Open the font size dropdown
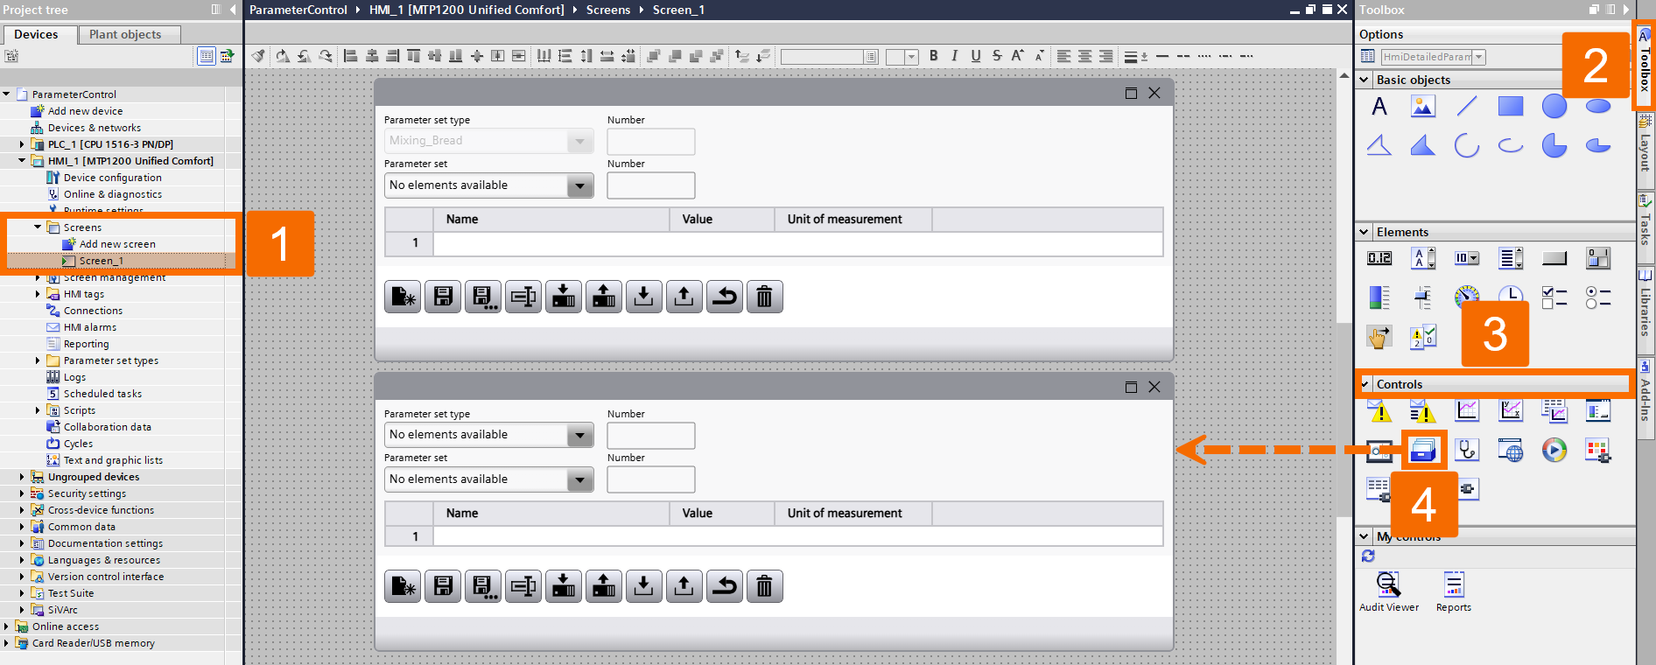The image size is (1656, 665). tap(911, 57)
